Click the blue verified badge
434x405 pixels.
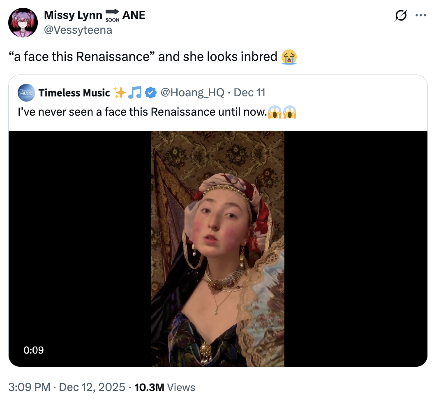(151, 93)
